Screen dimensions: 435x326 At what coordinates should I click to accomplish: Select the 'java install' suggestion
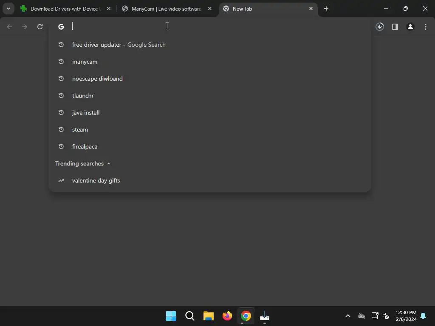coord(210,112)
